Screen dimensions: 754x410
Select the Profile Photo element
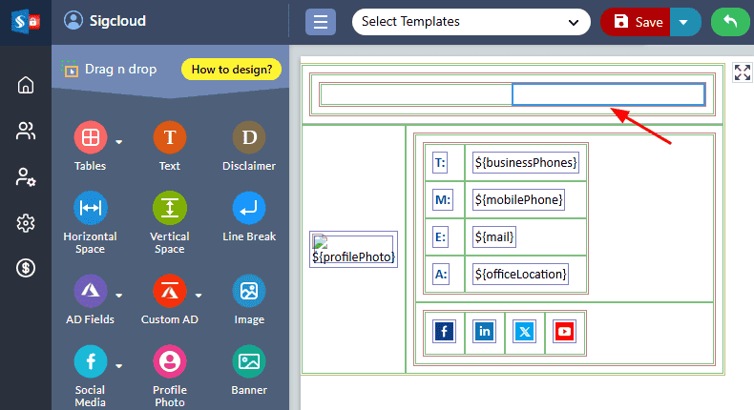click(x=169, y=361)
